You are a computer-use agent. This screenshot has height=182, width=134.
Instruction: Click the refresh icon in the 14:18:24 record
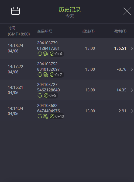(40, 54)
